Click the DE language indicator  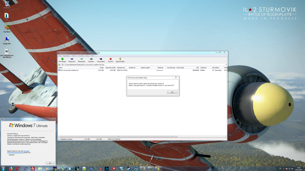(x=280, y=169)
